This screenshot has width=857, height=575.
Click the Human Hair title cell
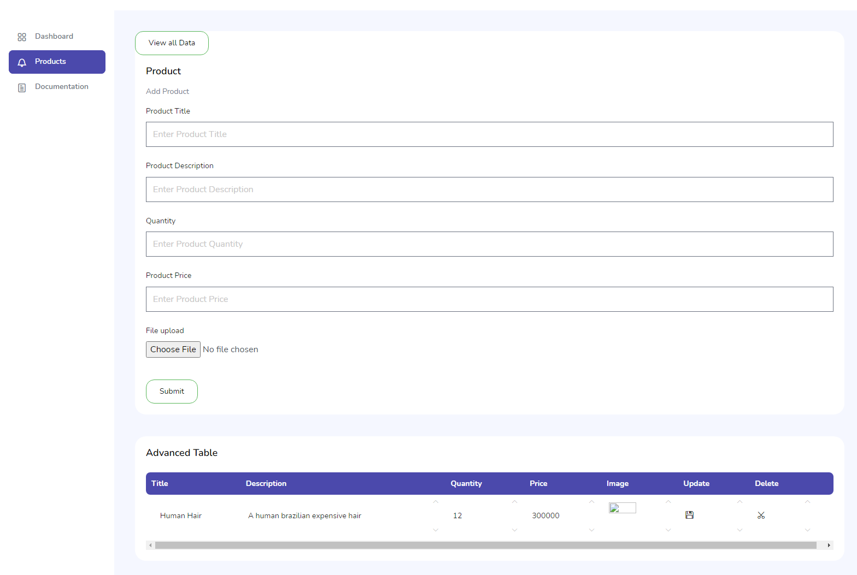(181, 515)
